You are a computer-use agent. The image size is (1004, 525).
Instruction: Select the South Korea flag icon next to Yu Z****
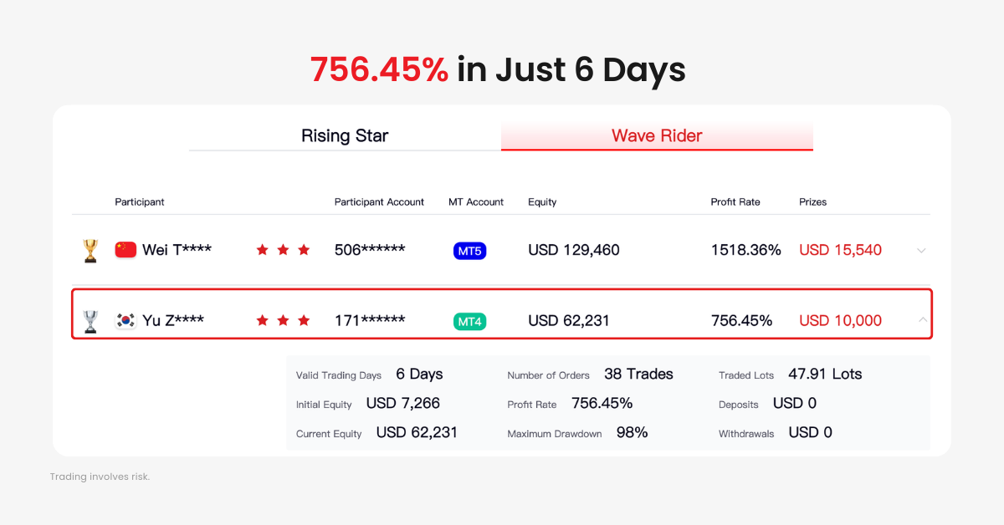[125, 319]
